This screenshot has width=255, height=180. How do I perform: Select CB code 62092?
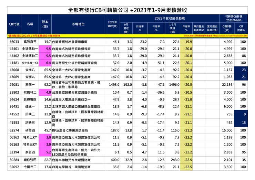(14, 167)
